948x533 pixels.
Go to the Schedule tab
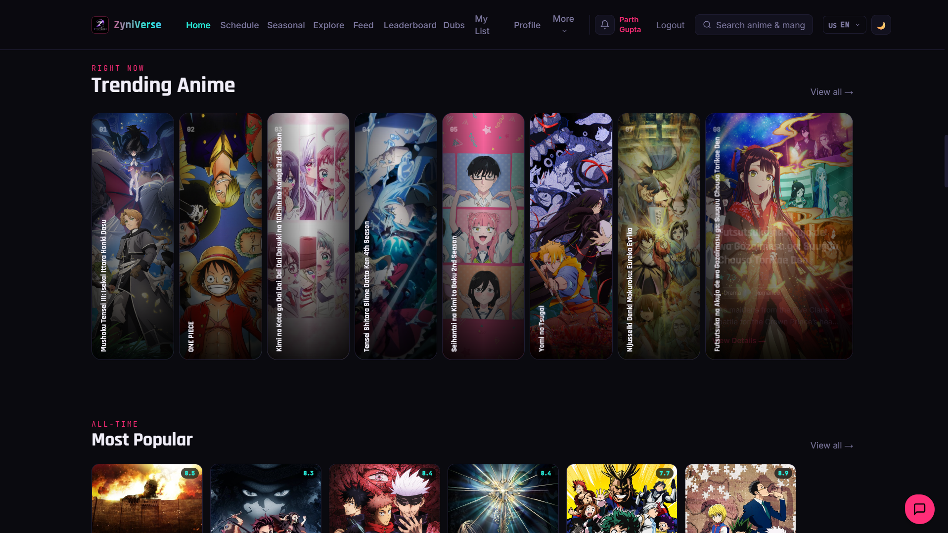[x=239, y=25]
